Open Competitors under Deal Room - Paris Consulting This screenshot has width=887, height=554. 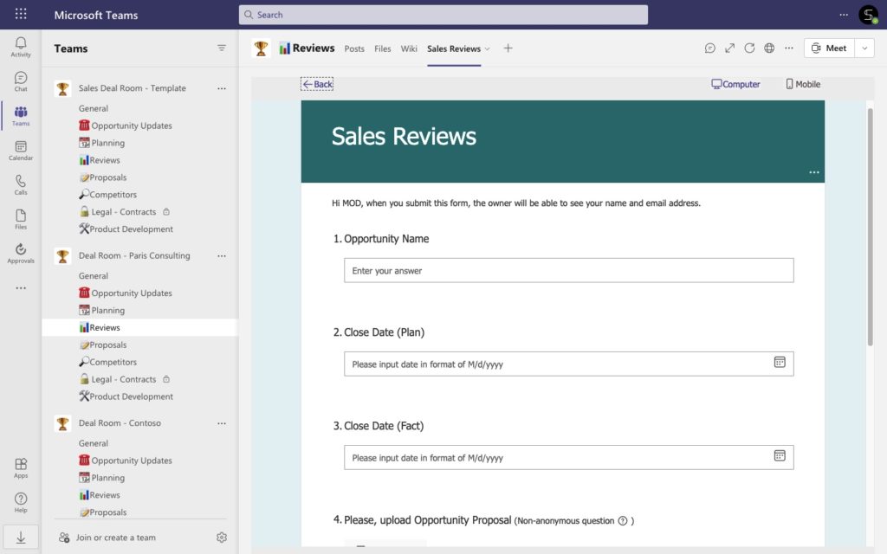[108, 362]
